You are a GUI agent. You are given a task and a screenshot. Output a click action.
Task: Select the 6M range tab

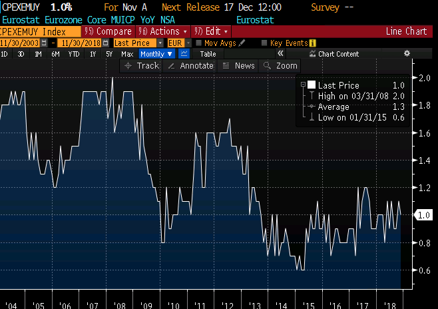(x=55, y=54)
